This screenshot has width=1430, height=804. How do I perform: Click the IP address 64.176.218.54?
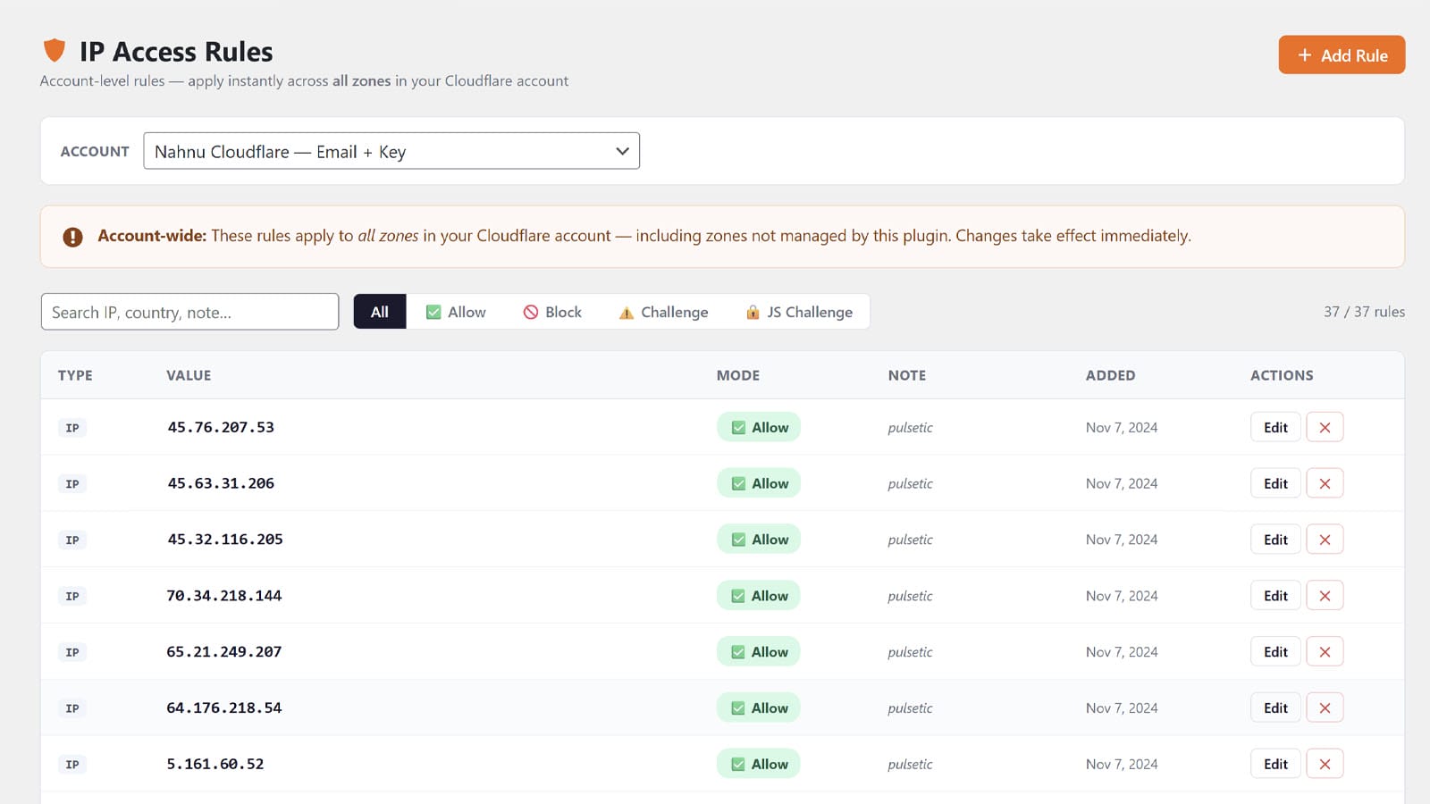point(224,708)
